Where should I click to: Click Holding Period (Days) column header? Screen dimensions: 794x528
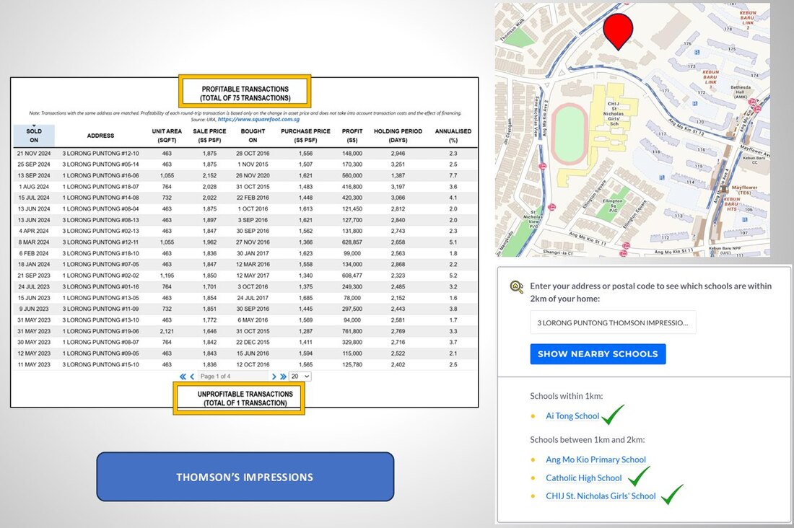(398, 135)
